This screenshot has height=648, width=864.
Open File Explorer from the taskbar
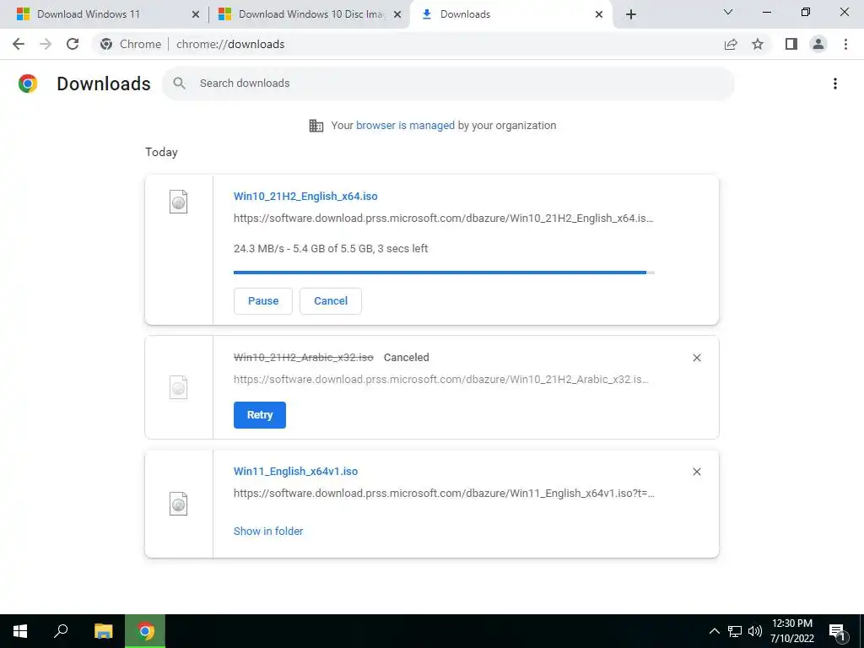(103, 631)
